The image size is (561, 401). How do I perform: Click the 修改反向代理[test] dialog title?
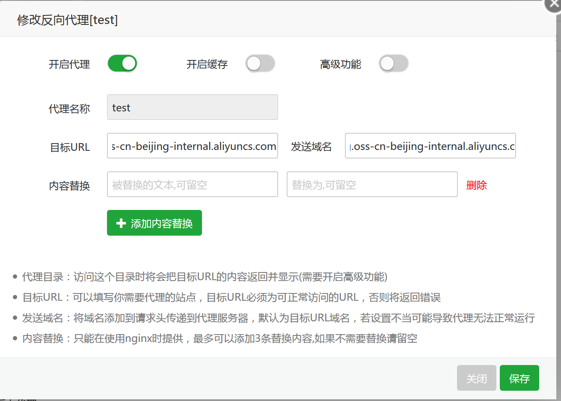(x=67, y=20)
